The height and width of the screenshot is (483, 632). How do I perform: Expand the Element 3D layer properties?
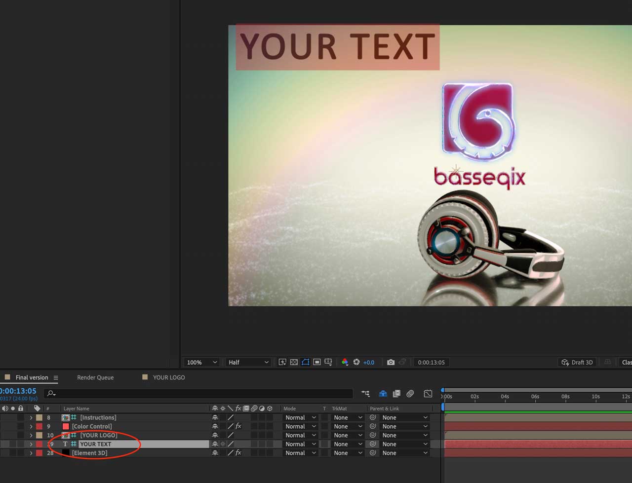coord(31,453)
